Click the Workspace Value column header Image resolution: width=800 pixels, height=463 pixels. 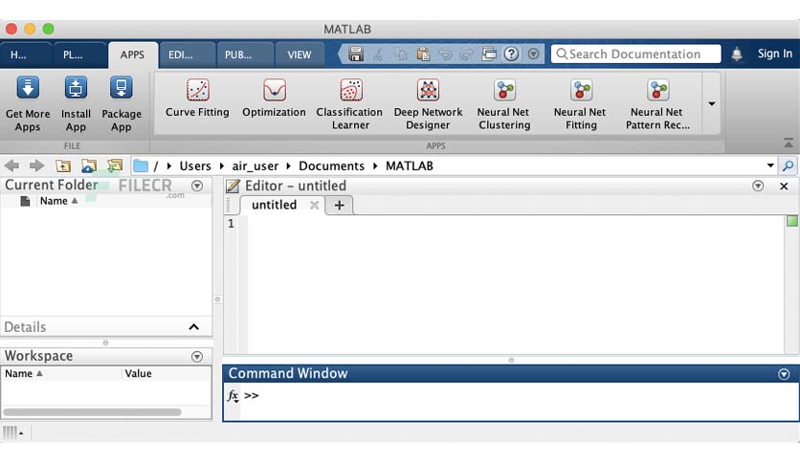pos(138,374)
